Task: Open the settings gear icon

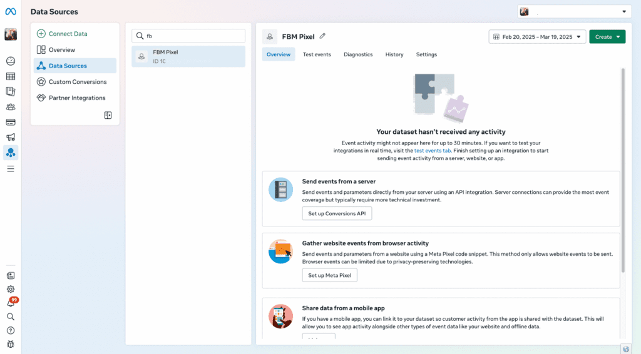Action: point(11,289)
